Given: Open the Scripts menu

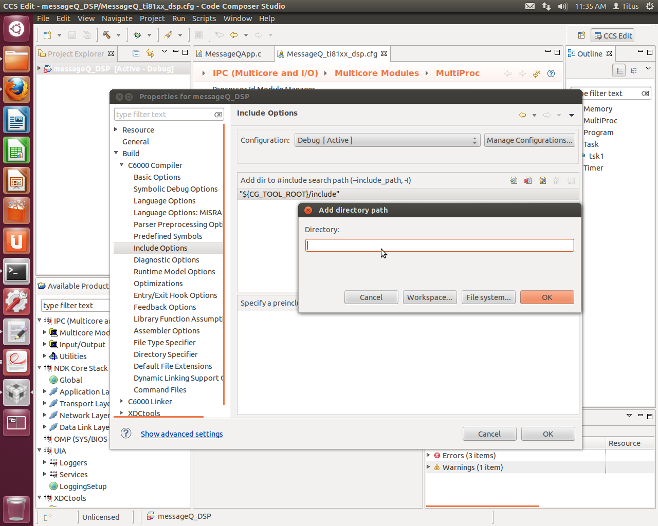Looking at the screenshot, I should 204,18.
